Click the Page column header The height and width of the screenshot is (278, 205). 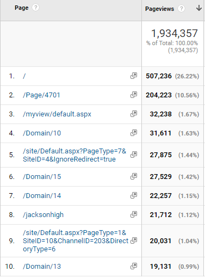22,8
